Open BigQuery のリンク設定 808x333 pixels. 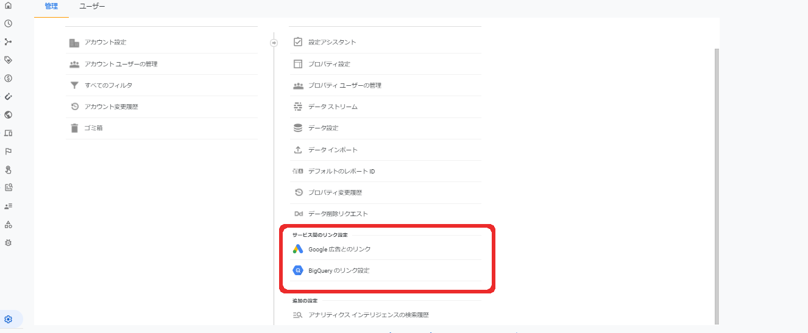(x=338, y=270)
